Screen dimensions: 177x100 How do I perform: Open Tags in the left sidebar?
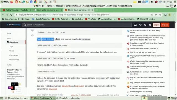coord(11,46)
